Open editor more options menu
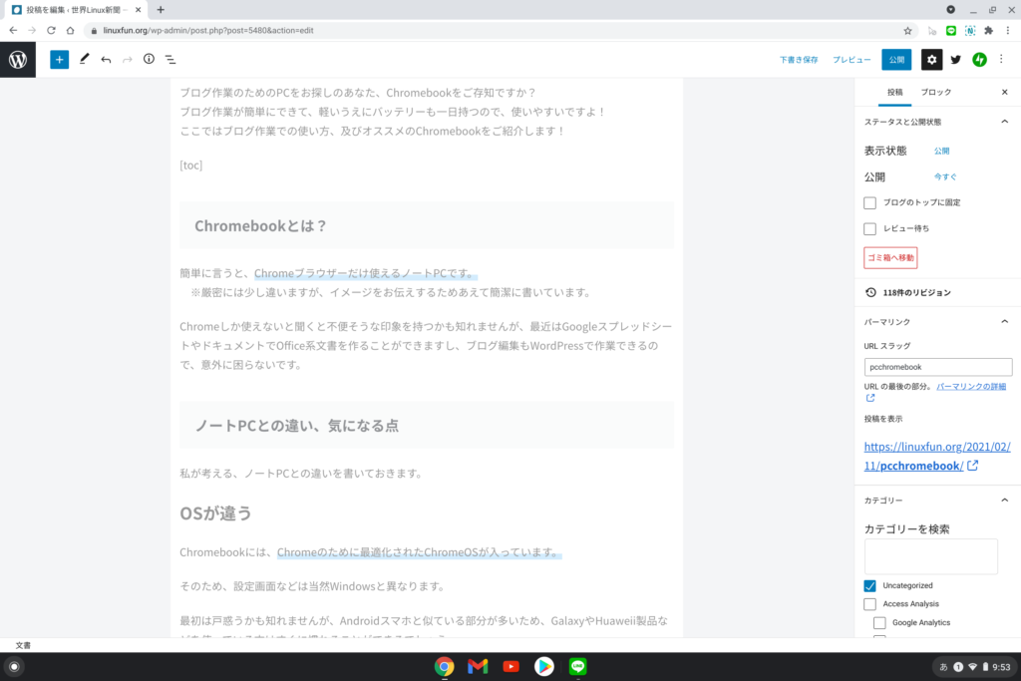This screenshot has width=1021, height=681. (1001, 59)
